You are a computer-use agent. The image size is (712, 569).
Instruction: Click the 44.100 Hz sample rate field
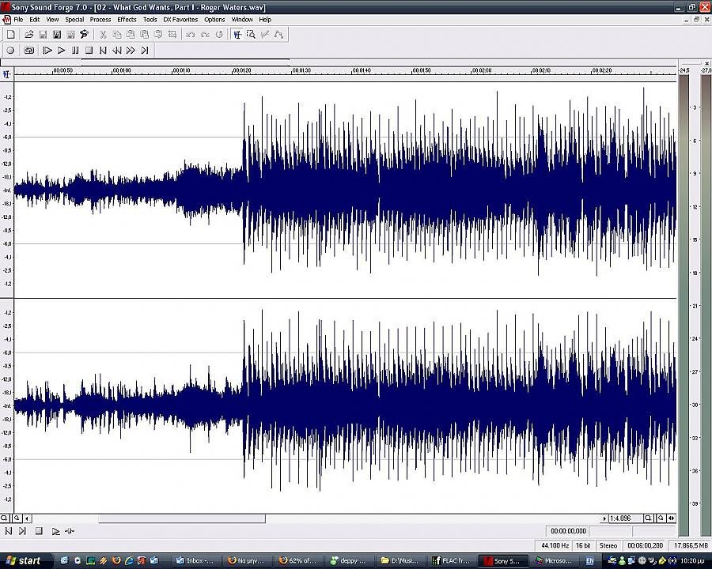554,545
